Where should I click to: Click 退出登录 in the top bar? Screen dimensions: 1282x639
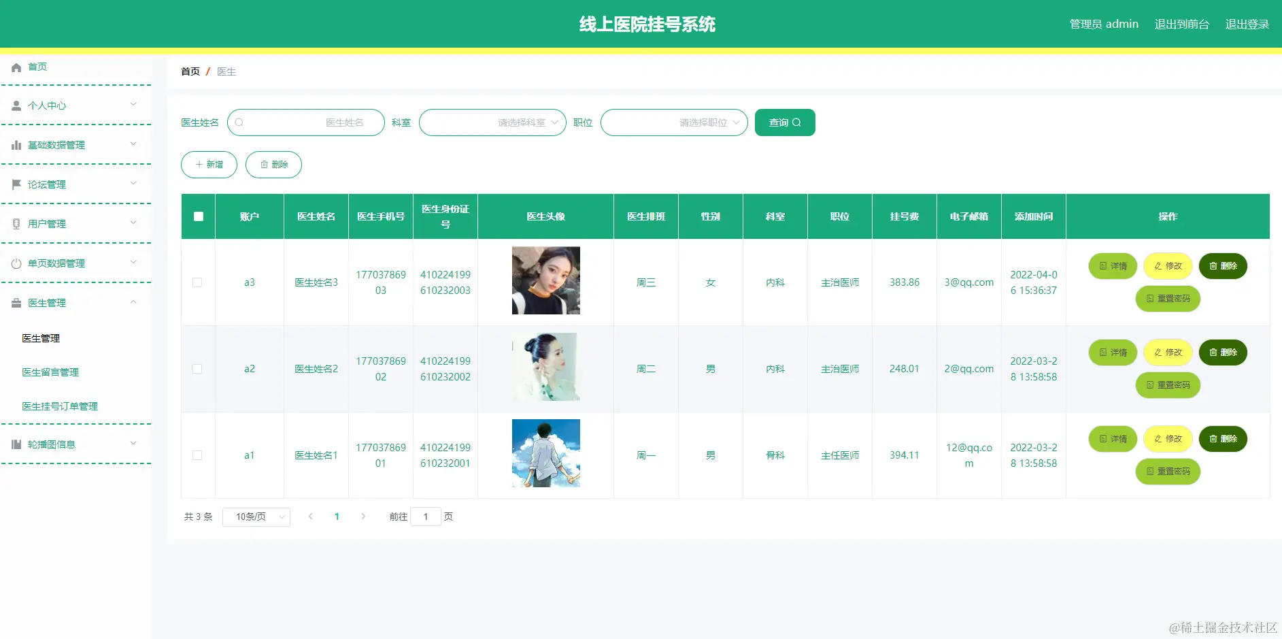pos(1247,24)
